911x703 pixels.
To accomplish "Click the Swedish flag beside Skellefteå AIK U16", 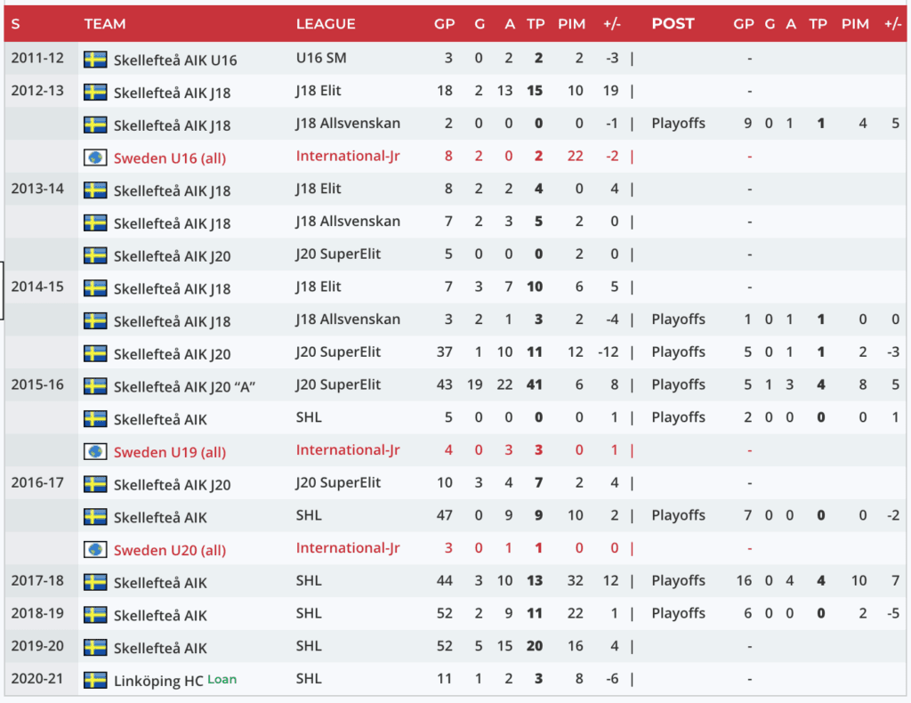I will click(x=95, y=60).
